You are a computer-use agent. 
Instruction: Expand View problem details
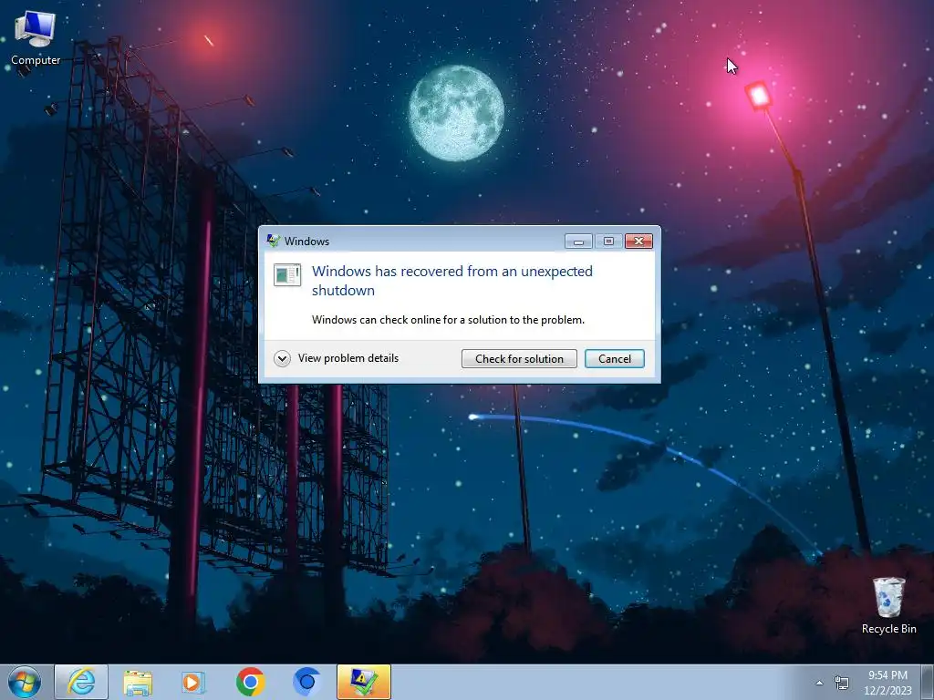pos(282,358)
